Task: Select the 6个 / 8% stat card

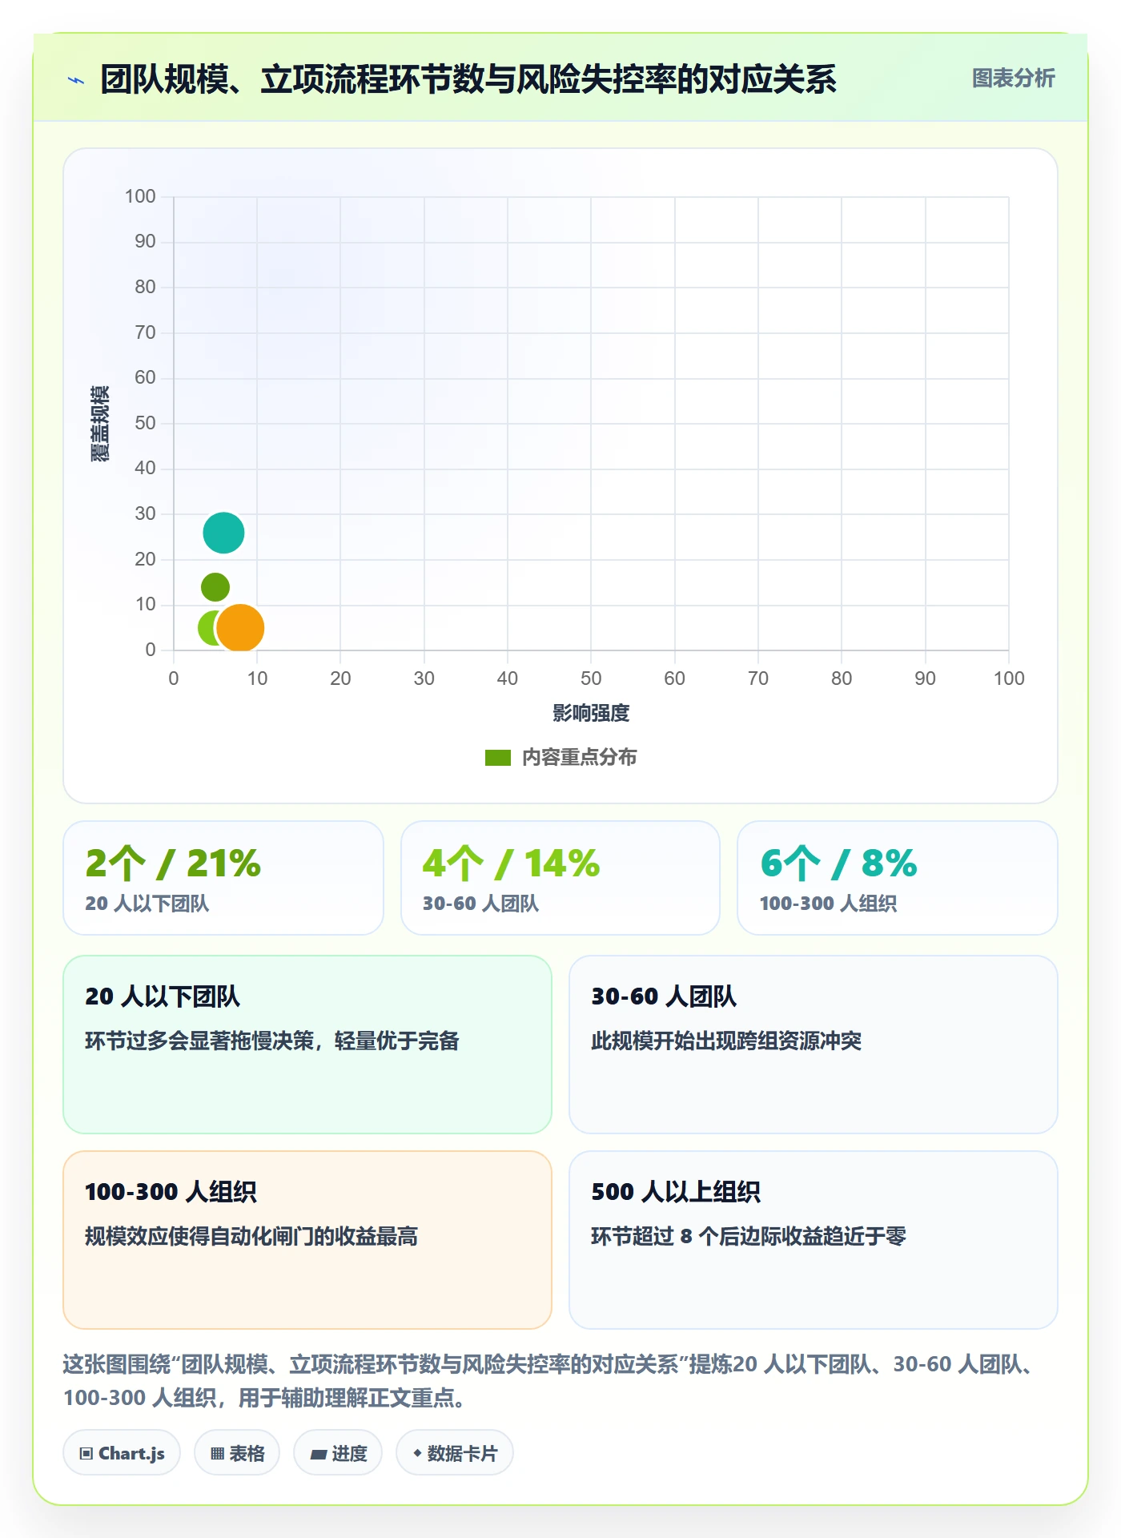Action: [898, 878]
